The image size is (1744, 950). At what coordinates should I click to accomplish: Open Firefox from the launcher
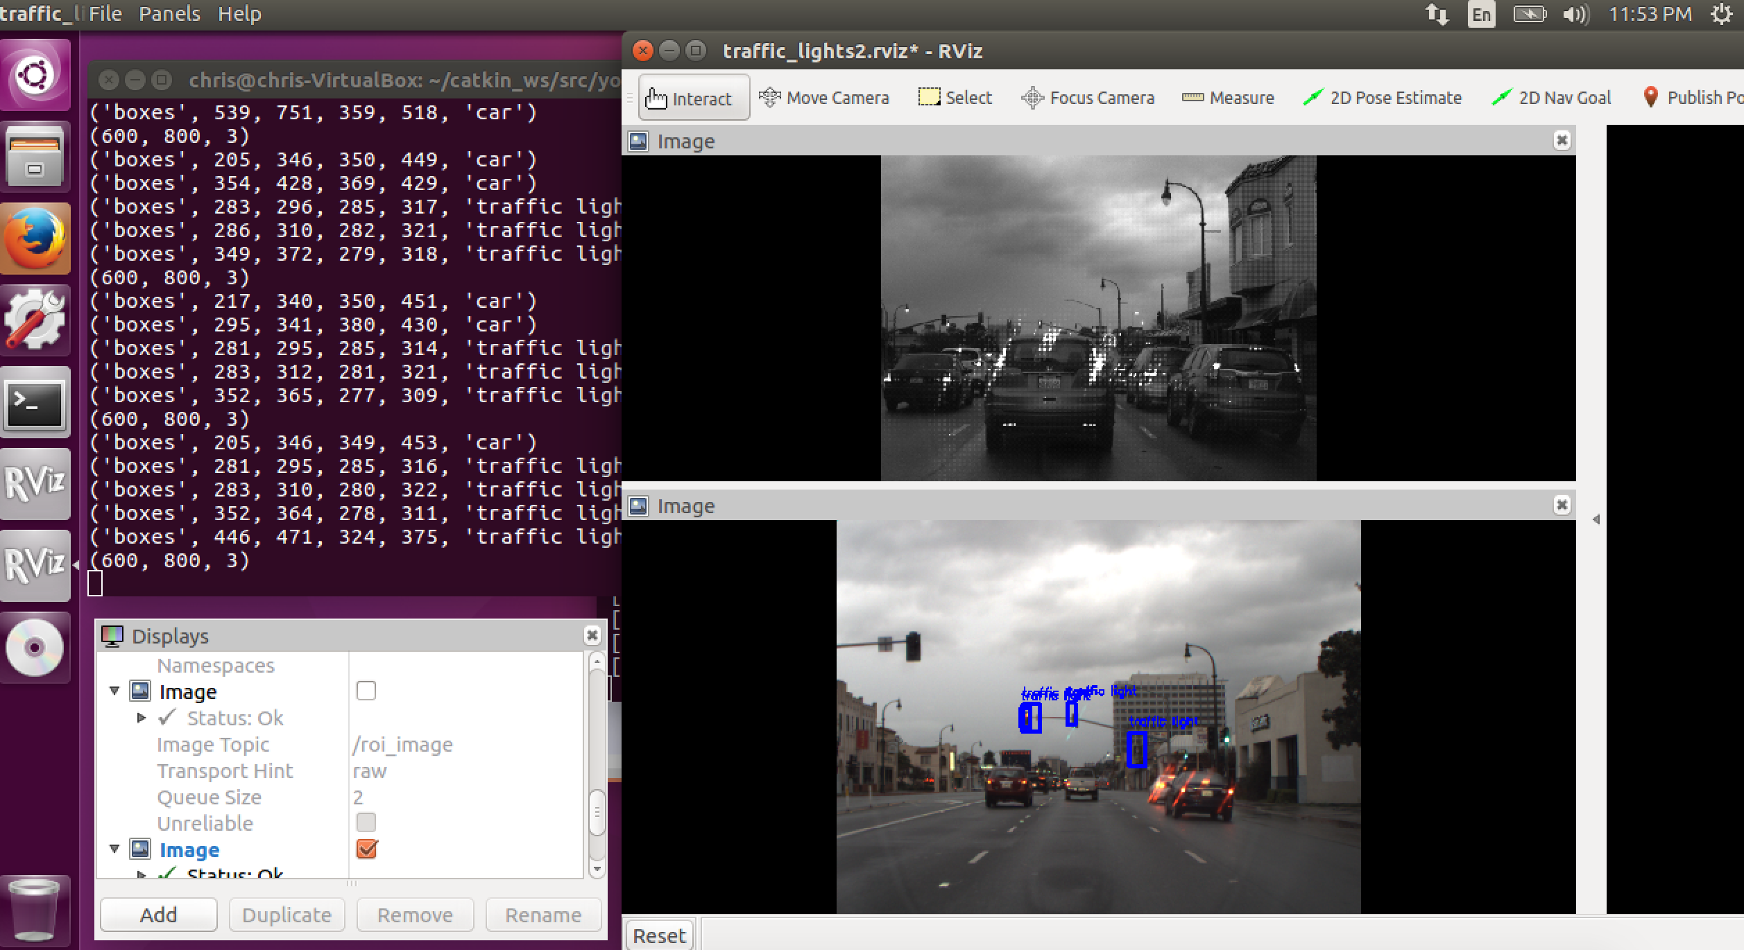(36, 239)
